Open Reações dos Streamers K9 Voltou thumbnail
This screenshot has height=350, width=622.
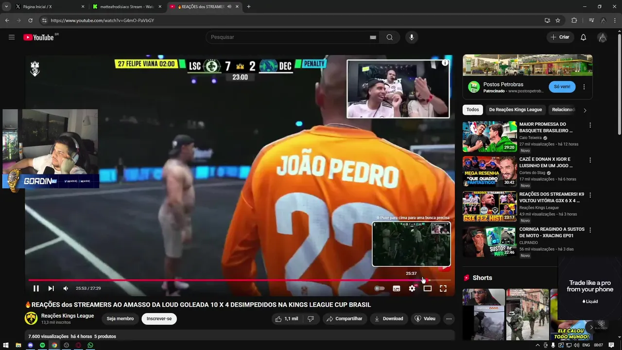point(489,207)
